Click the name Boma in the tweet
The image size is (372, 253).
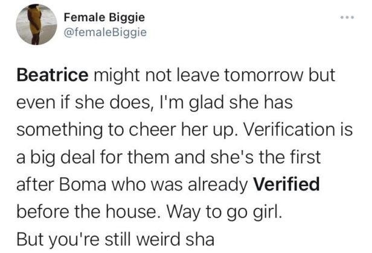pos(83,184)
